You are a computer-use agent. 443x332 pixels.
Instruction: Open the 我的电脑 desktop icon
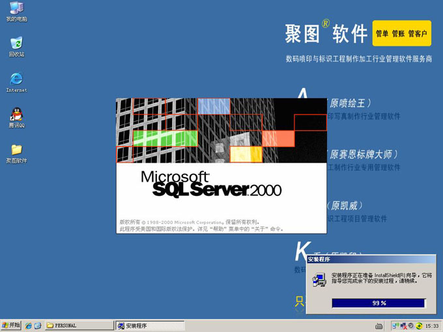(17, 11)
